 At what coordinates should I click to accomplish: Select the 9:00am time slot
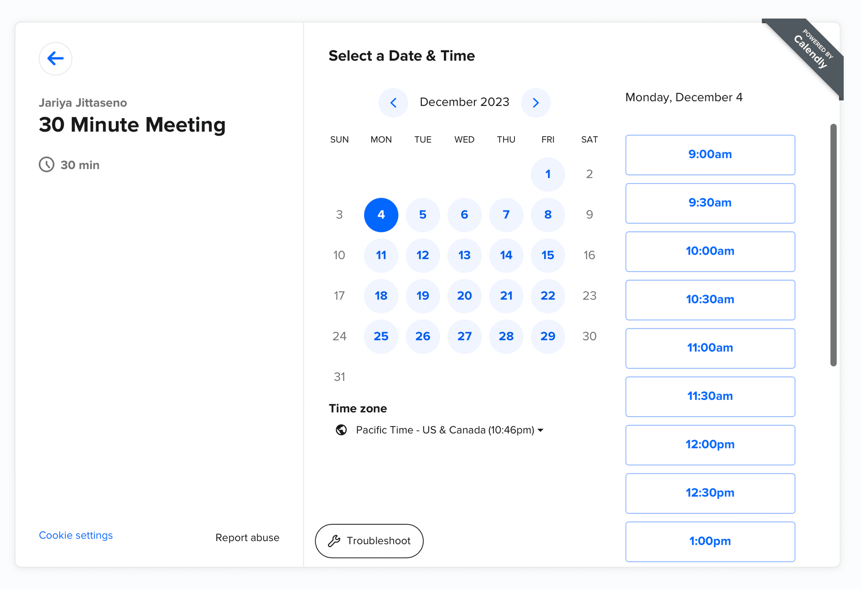coord(710,155)
